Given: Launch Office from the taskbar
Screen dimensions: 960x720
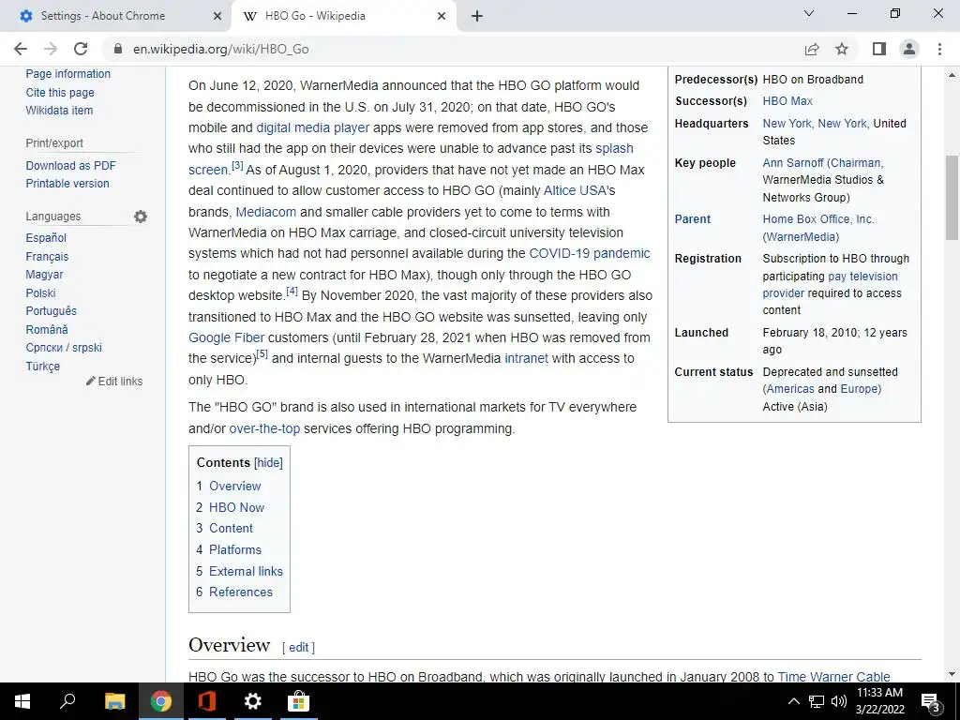Looking at the screenshot, I should click(207, 701).
